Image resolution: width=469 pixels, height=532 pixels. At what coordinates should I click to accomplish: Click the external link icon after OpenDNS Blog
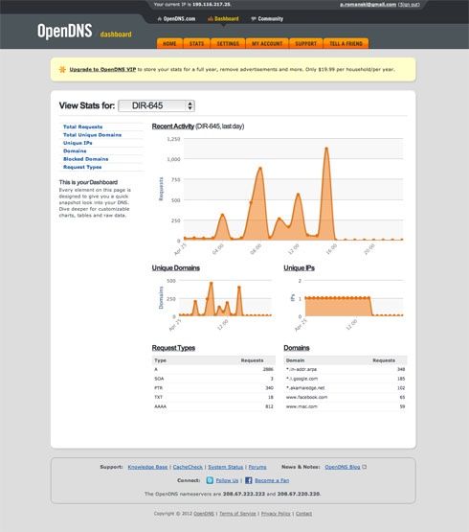click(365, 467)
